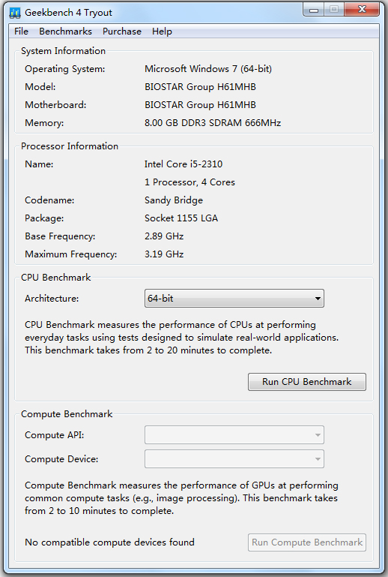Select the Model value BIOSTAR Group H61MHB
Viewport: 388px width, 577px height.
(200, 87)
